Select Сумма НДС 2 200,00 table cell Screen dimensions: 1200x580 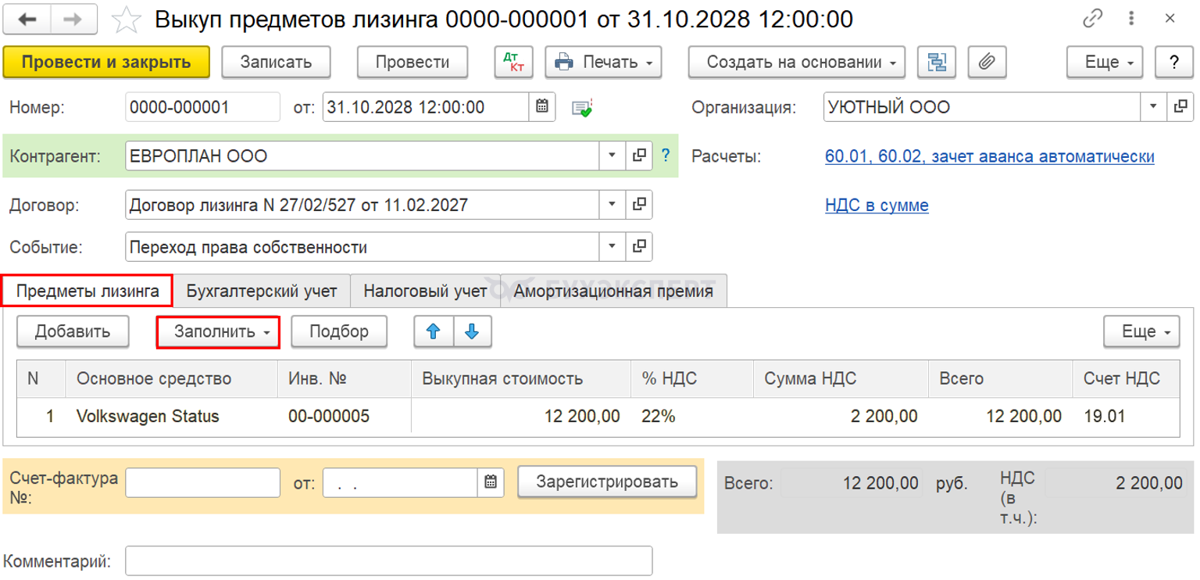[x=841, y=417]
